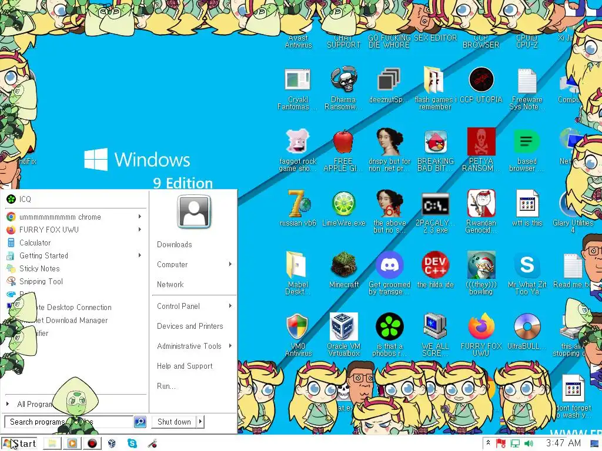
Task: Launch the FREE APPLE apple icon
Action: [343, 142]
